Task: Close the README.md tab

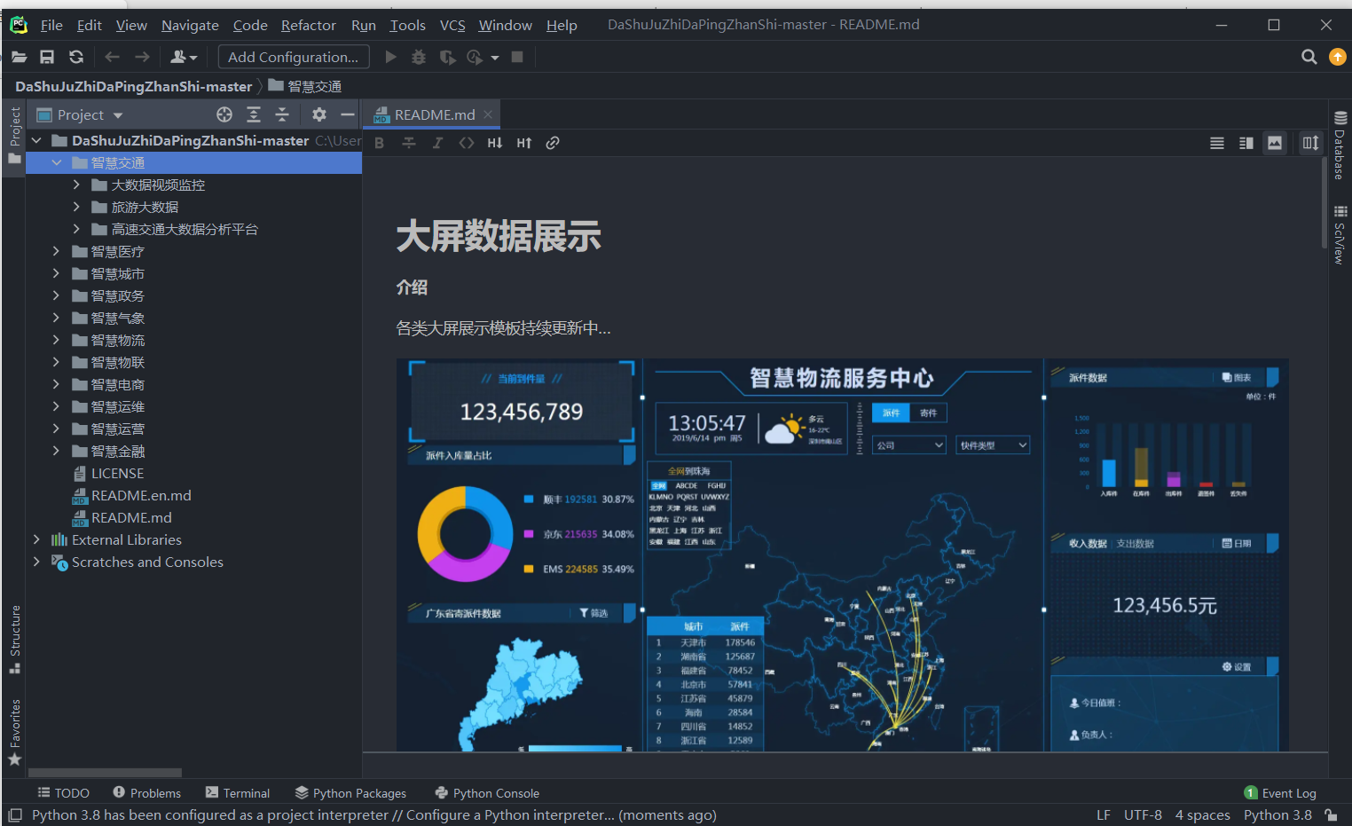Action: pyautogui.click(x=488, y=114)
